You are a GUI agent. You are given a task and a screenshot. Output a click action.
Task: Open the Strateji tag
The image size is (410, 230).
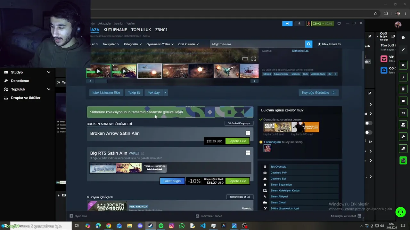click(267, 74)
